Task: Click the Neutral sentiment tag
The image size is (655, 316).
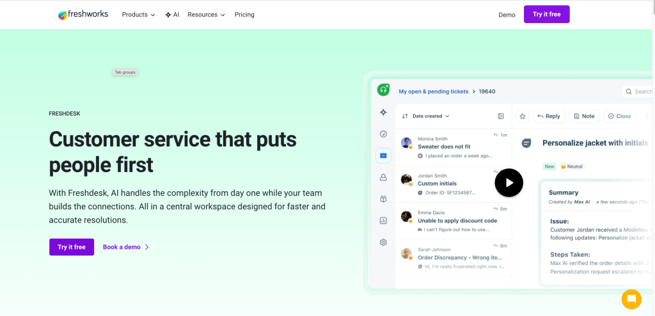Action: (572, 166)
